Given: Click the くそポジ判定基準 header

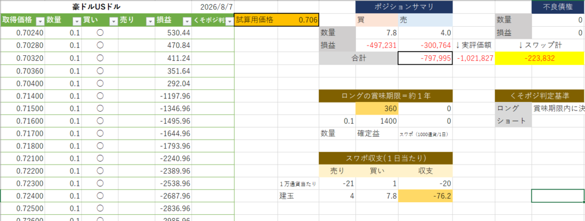Looking at the screenshot, I should click(540, 96).
